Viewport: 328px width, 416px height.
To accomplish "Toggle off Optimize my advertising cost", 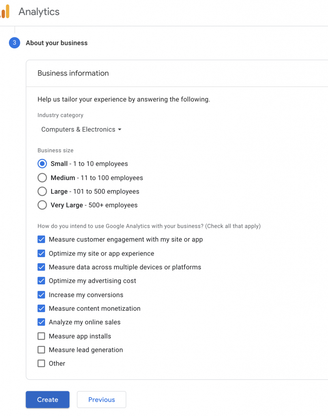I will [41, 281].
